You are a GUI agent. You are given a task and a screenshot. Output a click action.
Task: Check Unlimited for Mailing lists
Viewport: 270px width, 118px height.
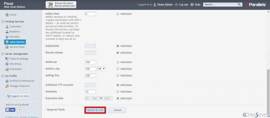point(118,75)
